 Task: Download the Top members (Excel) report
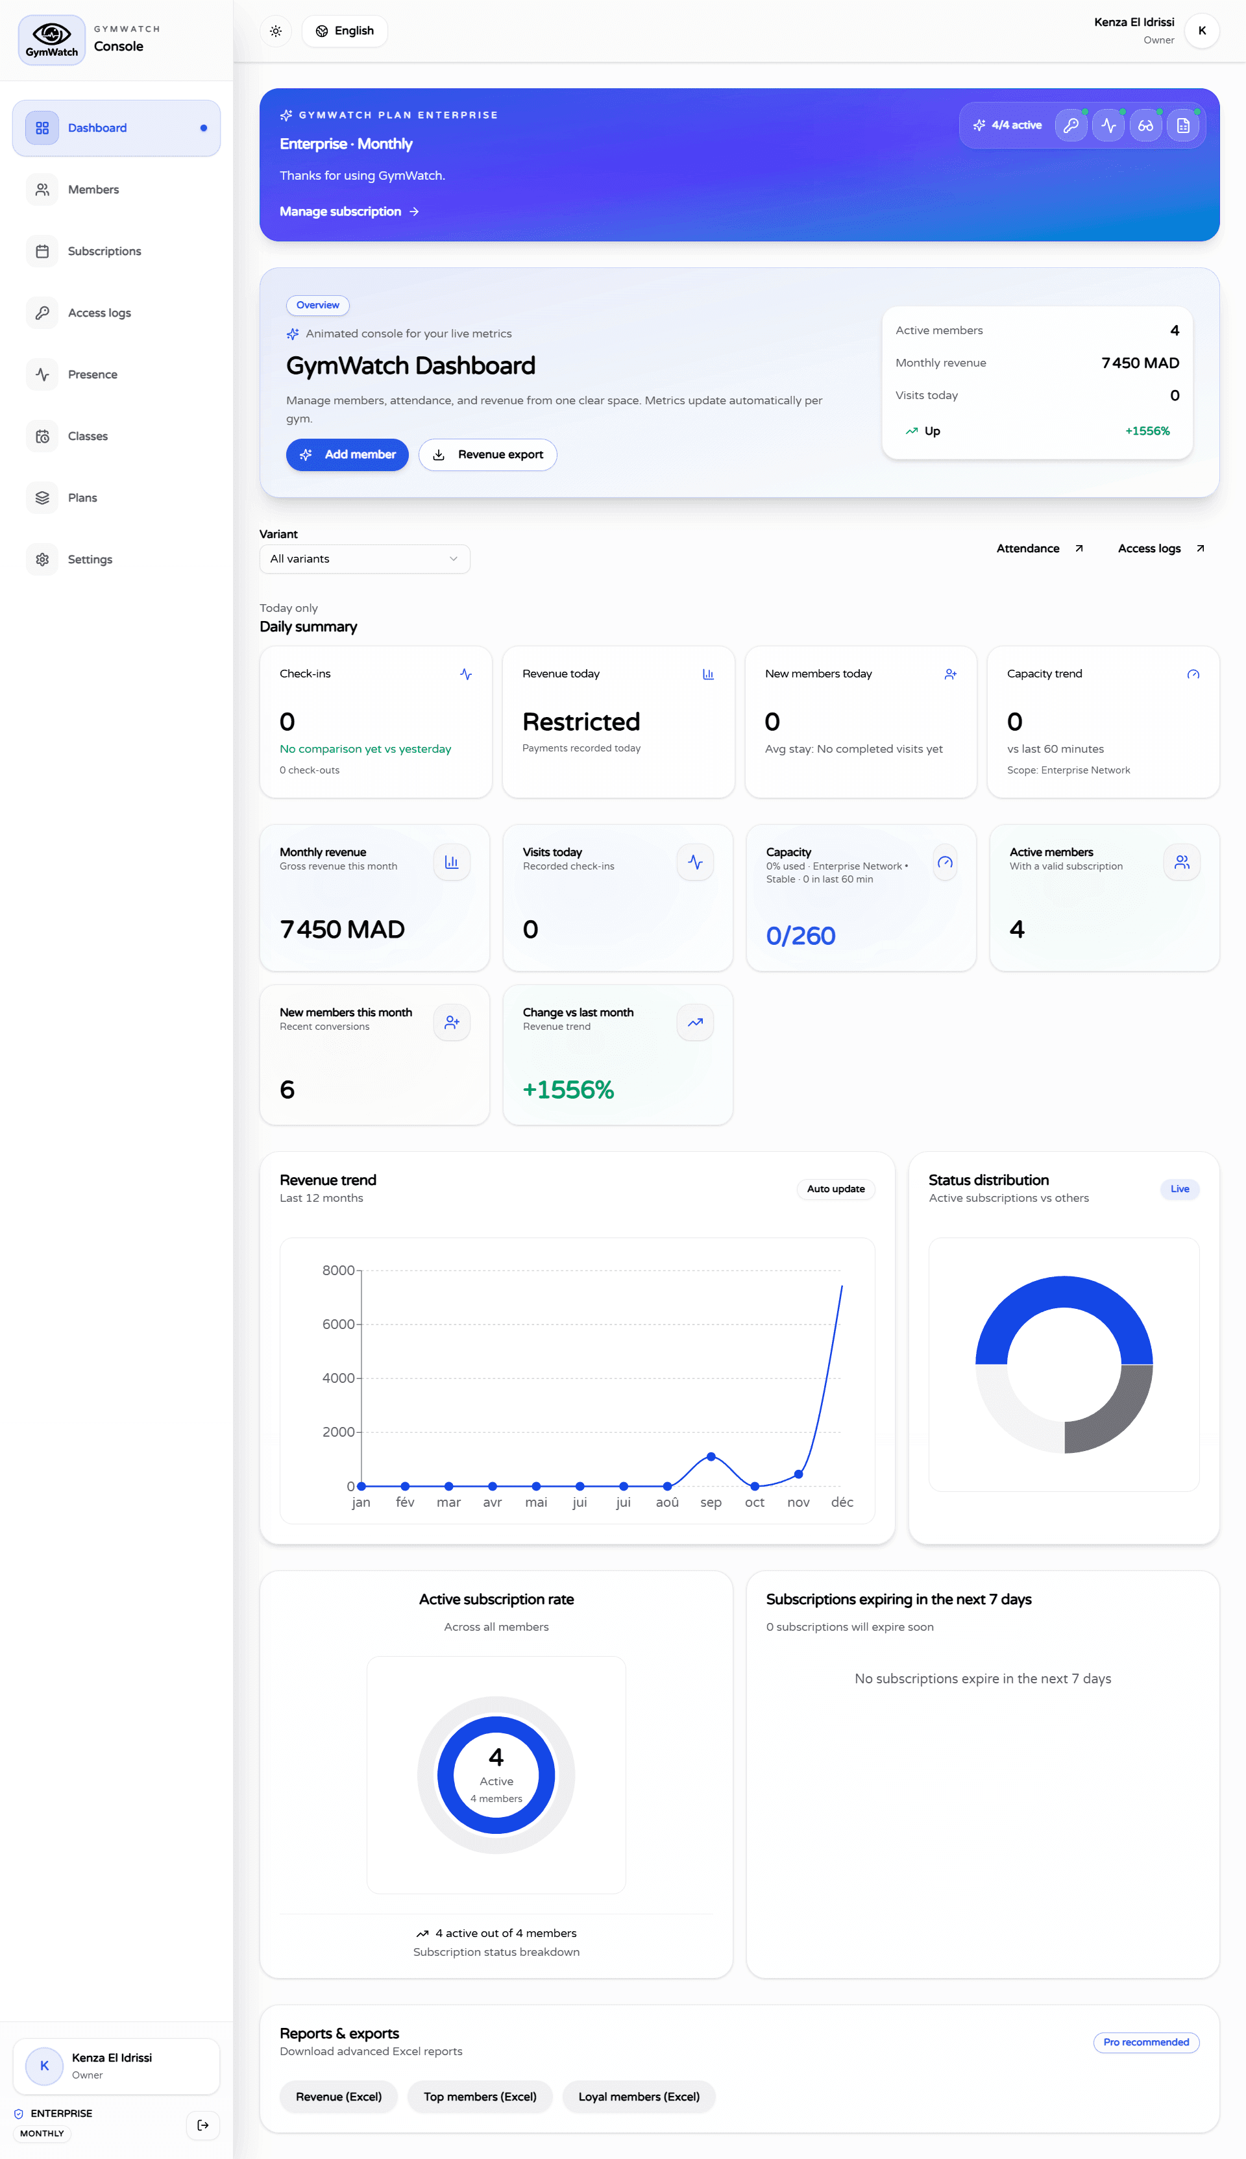479,2095
